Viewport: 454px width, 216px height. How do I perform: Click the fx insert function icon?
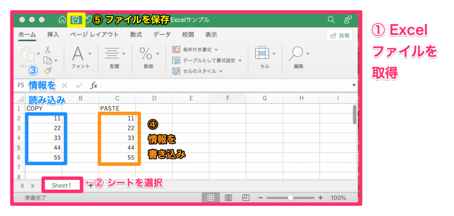pyautogui.click(x=94, y=85)
